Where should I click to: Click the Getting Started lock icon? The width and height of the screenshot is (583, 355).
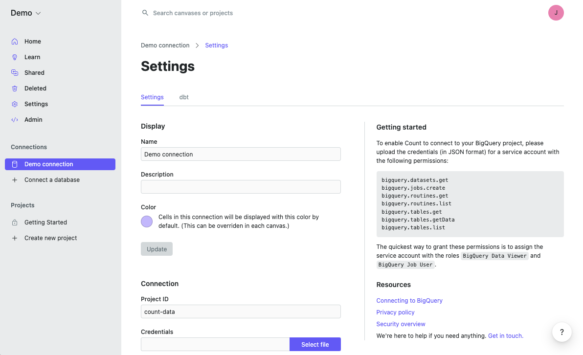pos(15,222)
